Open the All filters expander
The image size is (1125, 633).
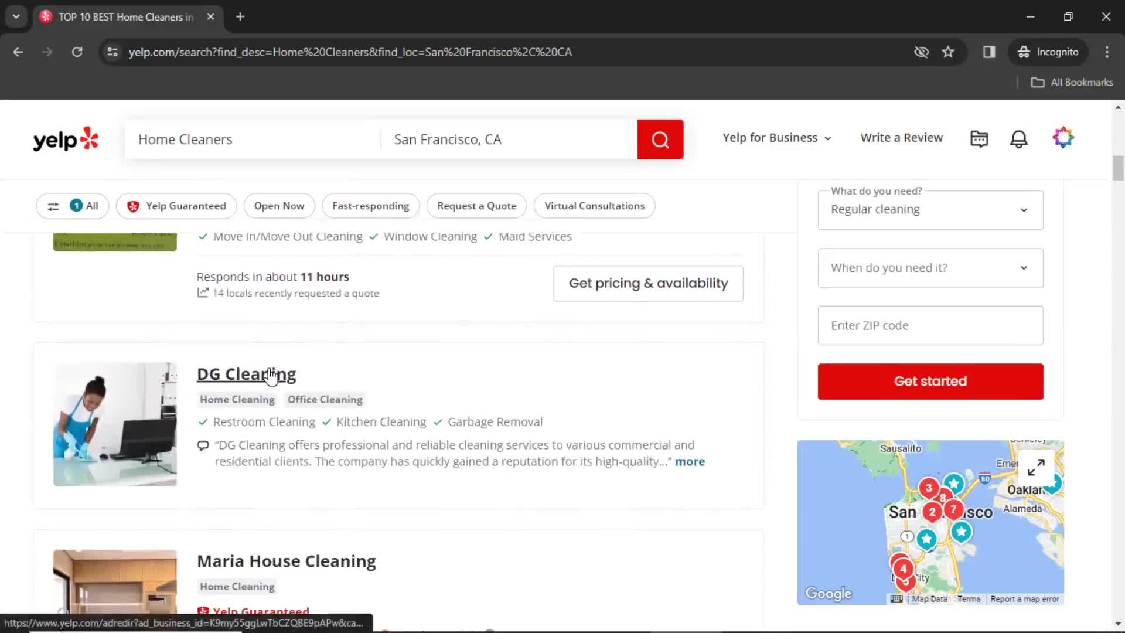(x=72, y=206)
